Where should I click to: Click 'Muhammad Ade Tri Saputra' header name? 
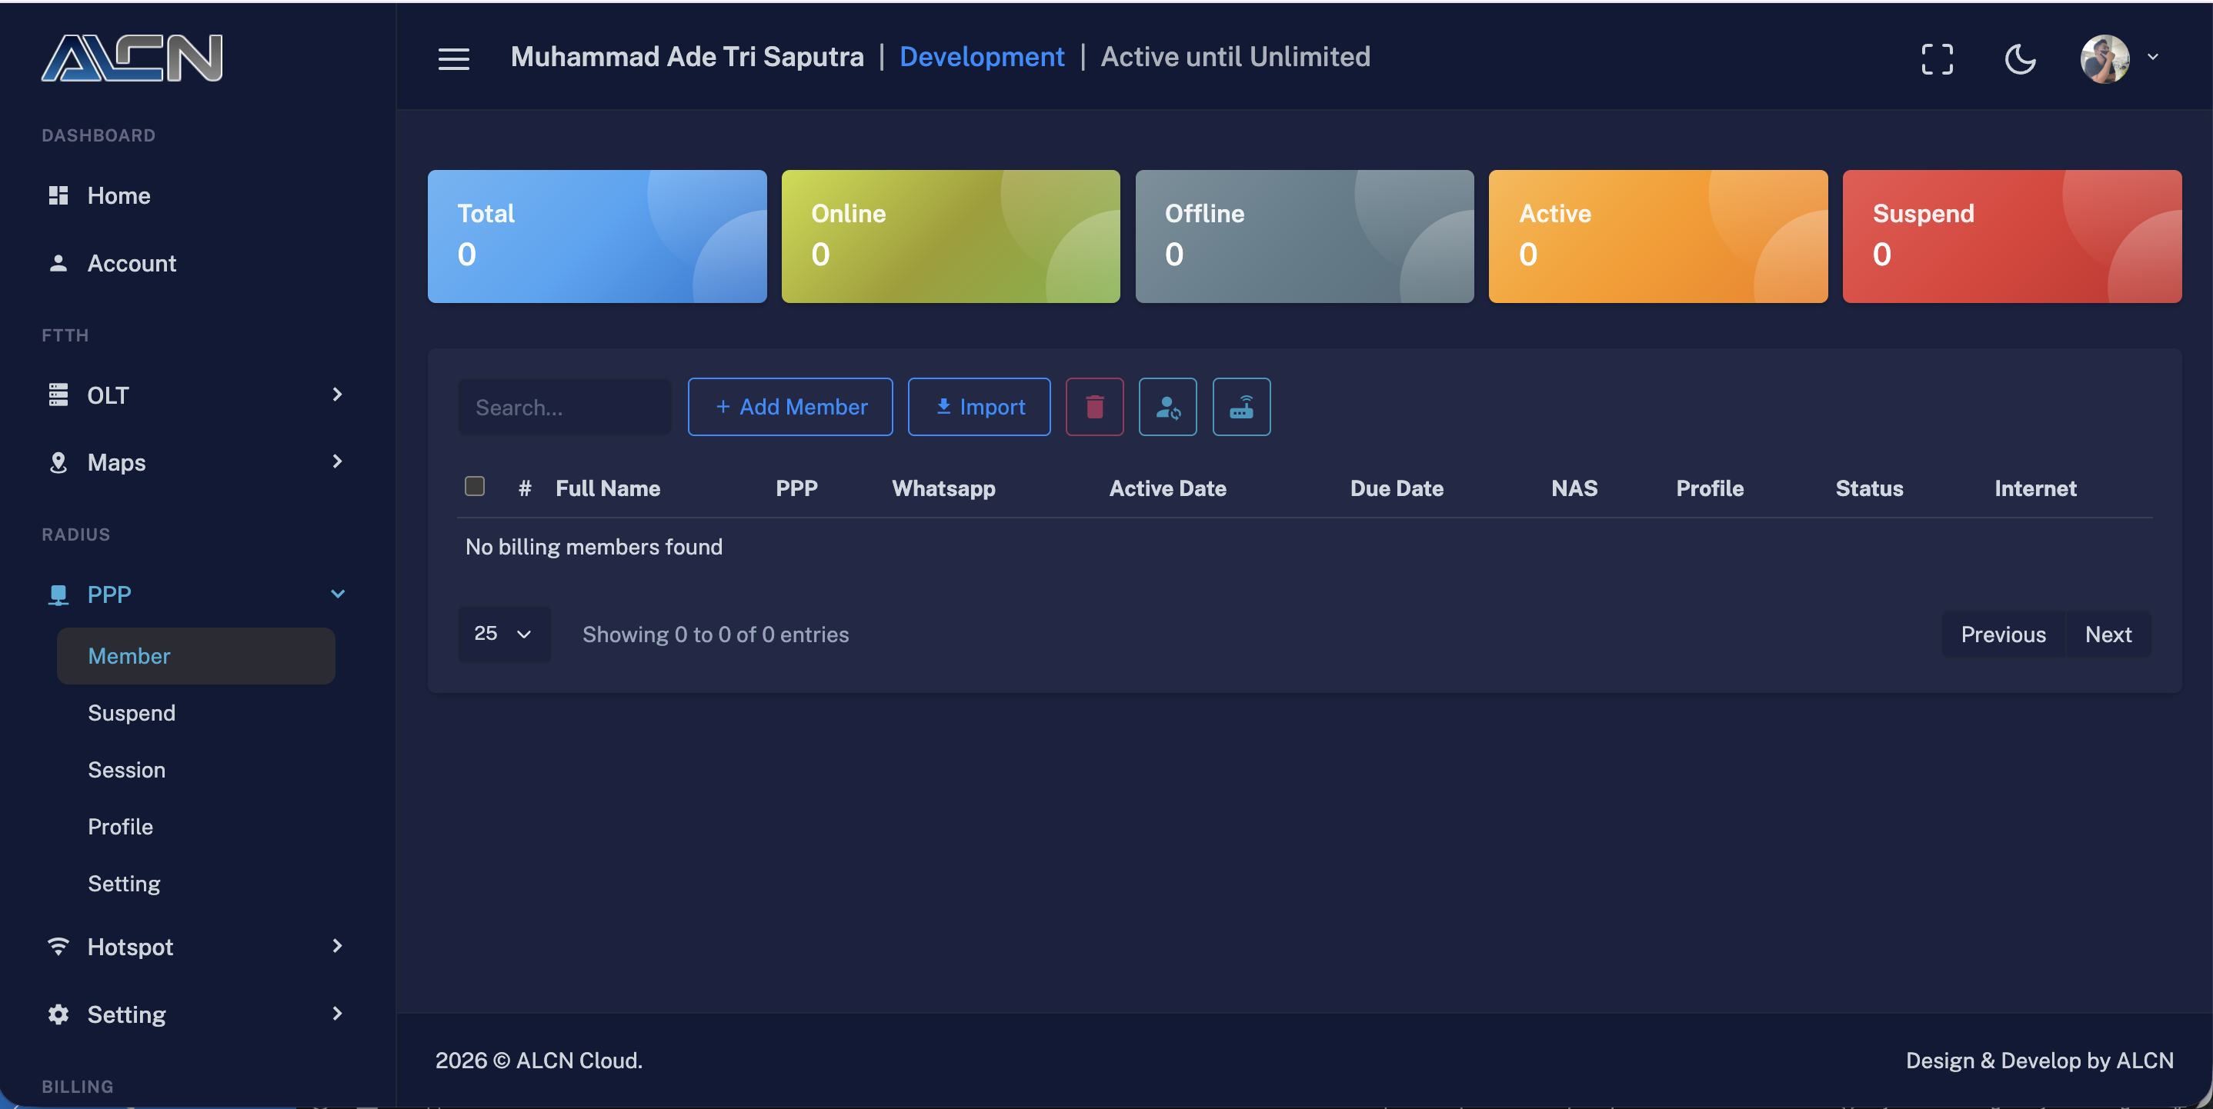[x=686, y=57]
